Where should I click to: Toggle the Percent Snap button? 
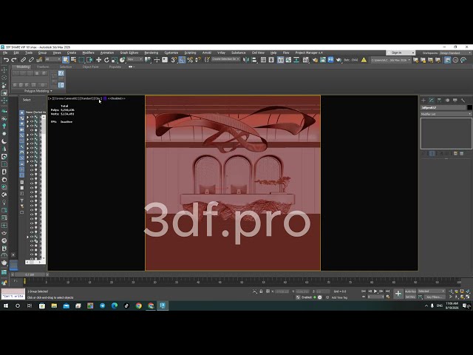click(190, 60)
